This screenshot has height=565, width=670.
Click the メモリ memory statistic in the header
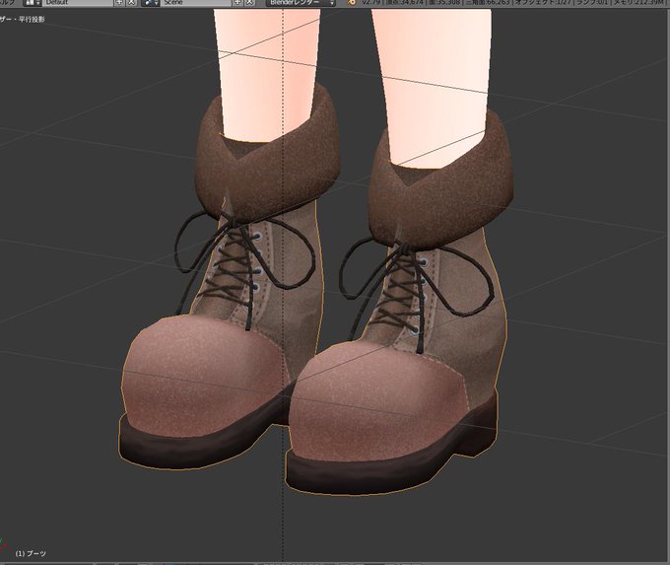pyautogui.click(x=638, y=2)
